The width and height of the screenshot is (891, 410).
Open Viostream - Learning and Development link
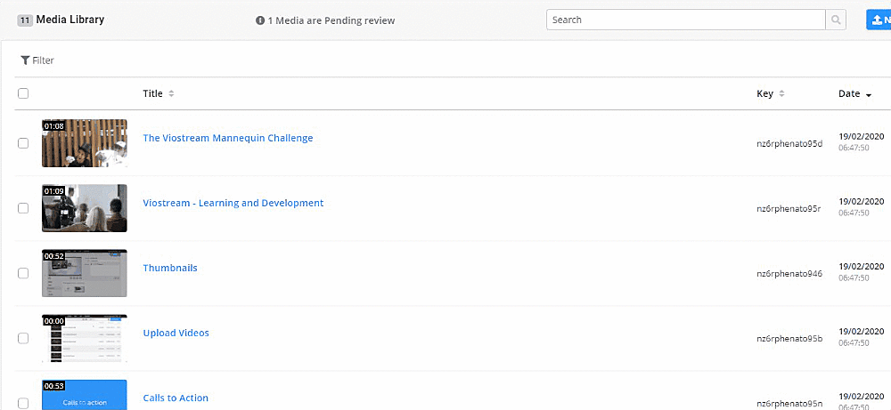233,203
